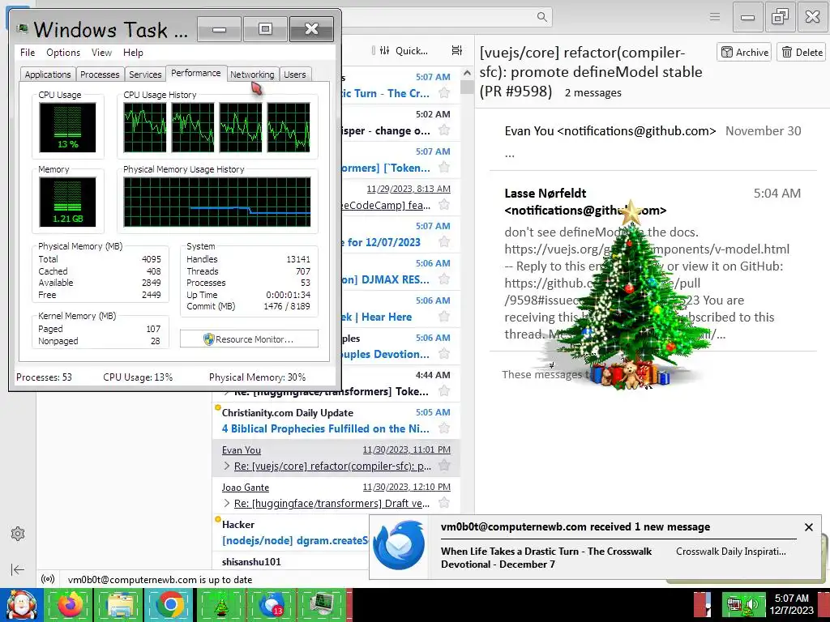The width and height of the screenshot is (830, 622).
Task: Open the shisanshu101 message row
Action: (291, 562)
